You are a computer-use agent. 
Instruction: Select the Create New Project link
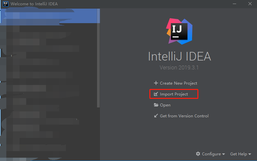(179, 83)
